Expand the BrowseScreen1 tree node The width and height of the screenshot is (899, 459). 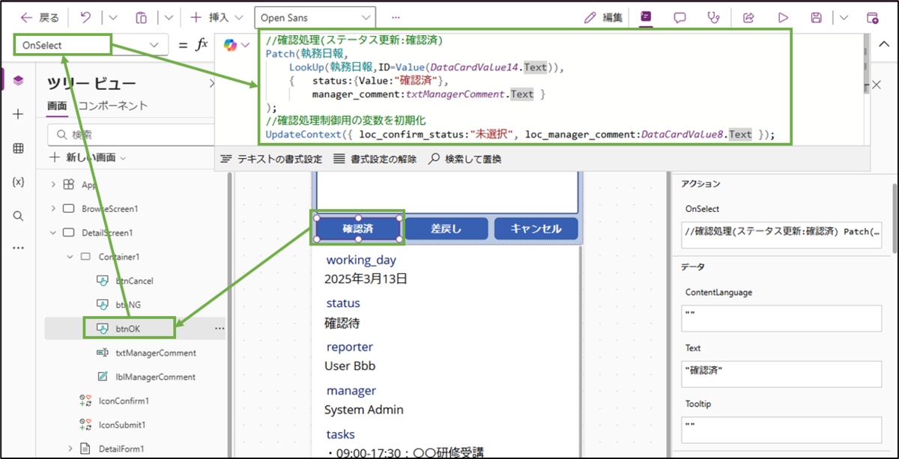[x=53, y=208]
